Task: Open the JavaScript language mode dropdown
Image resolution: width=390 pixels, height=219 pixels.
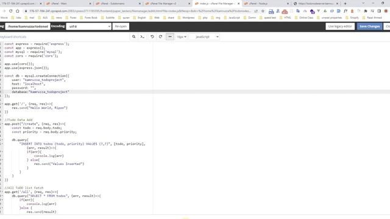Action: click(205, 36)
